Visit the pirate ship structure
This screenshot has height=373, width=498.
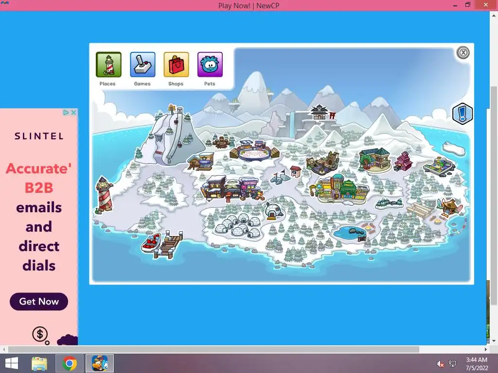[x=323, y=163]
